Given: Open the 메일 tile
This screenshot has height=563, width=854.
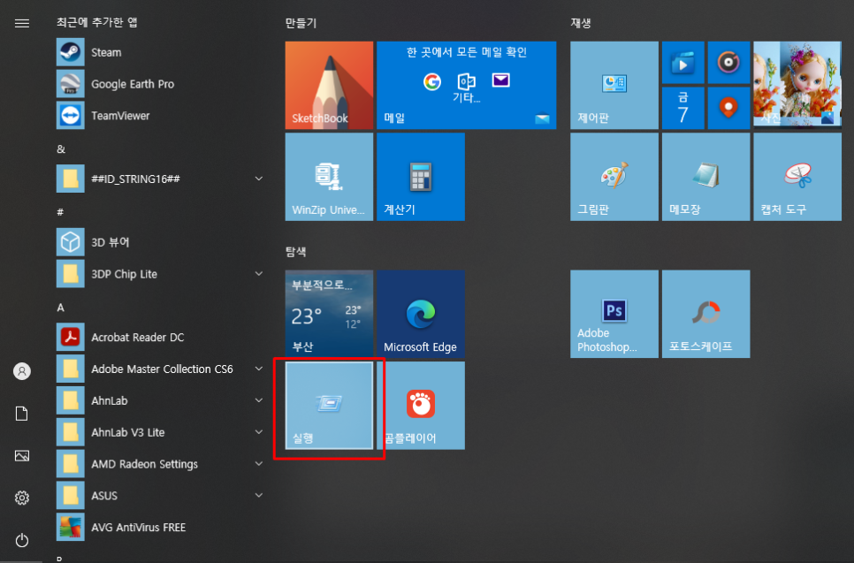Looking at the screenshot, I should pos(466,86).
